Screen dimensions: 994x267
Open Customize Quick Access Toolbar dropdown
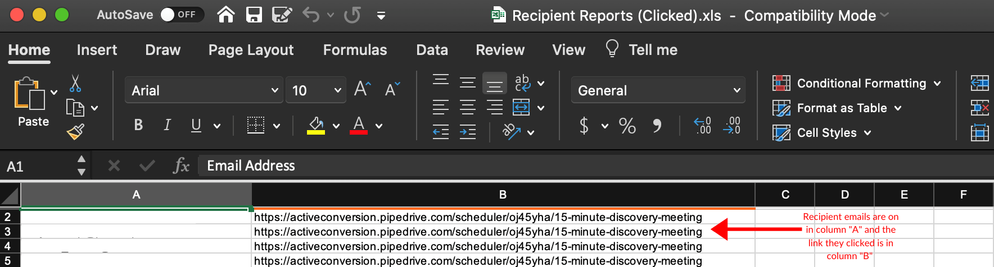381,16
